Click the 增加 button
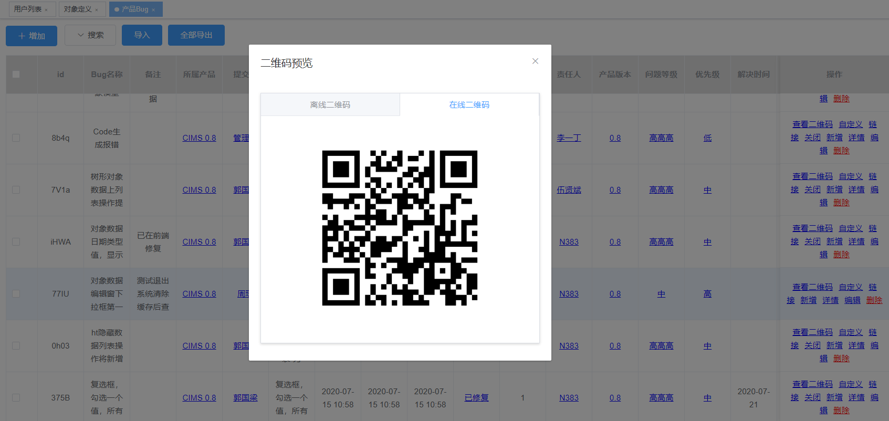Image resolution: width=889 pixels, height=421 pixels. (x=32, y=36)
